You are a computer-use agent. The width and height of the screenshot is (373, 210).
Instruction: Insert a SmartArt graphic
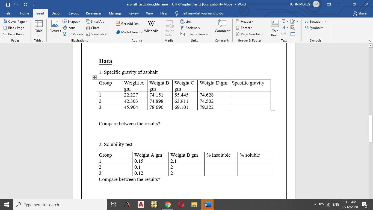95,21
